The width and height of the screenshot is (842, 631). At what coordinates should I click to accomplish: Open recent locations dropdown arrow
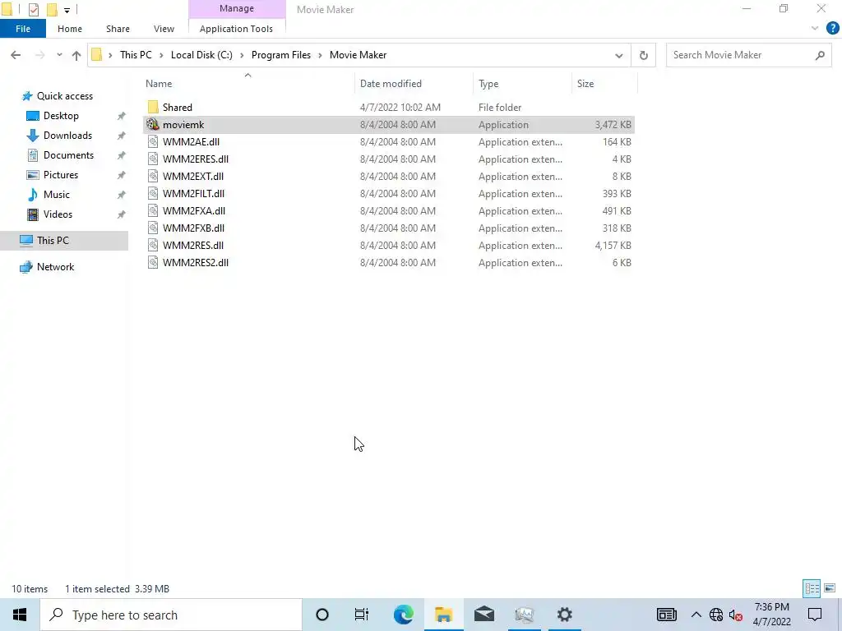(x=59, y=55)
